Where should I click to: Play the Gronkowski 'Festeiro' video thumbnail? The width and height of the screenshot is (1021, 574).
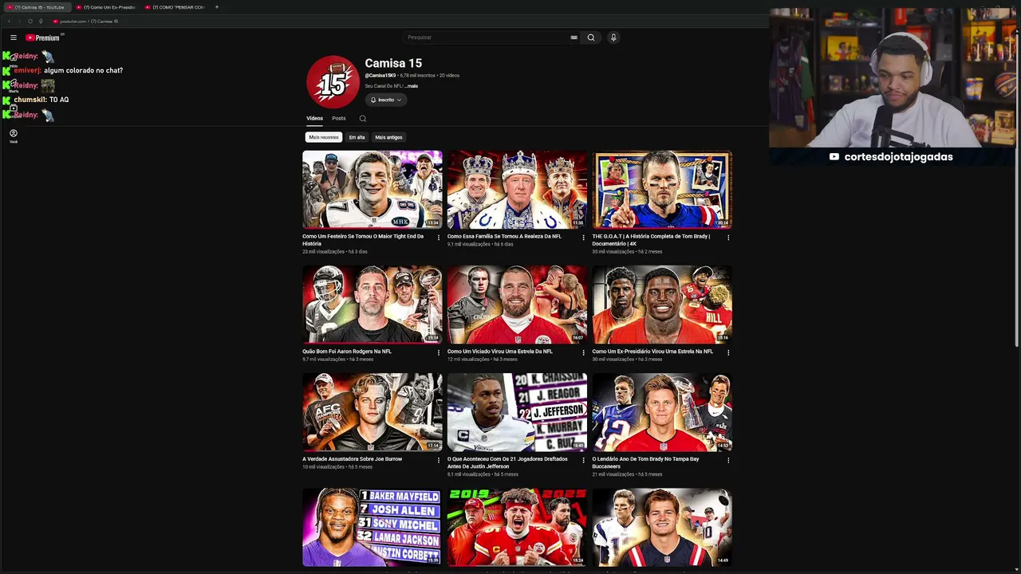pyautogui.click(x=372, y=190)
